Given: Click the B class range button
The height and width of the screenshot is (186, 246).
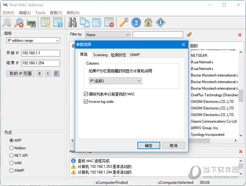Looking at the screenshot, I should tap(39, 73).
